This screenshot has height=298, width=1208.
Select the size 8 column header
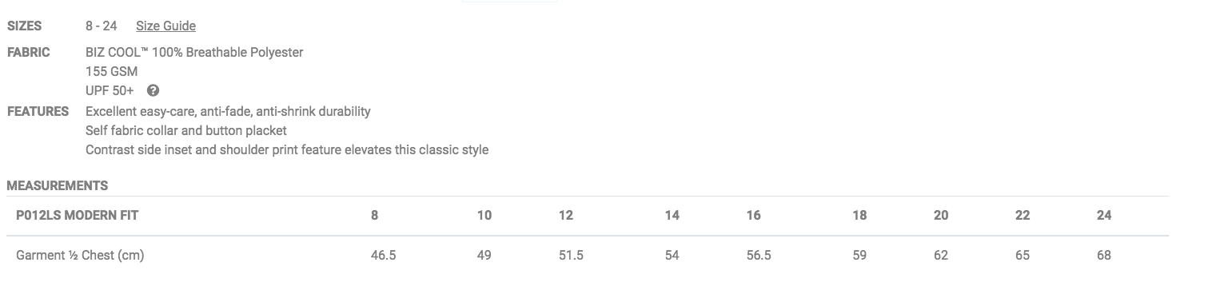(x=374, y=215)
